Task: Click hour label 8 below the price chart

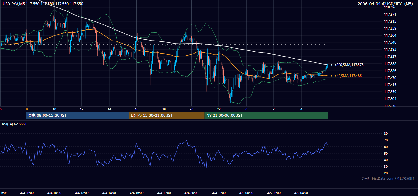Action: (x=27, y=109)
